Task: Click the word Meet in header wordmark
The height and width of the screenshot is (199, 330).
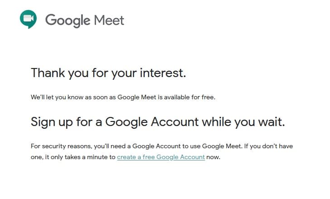Action: click(x=109, y=20)
